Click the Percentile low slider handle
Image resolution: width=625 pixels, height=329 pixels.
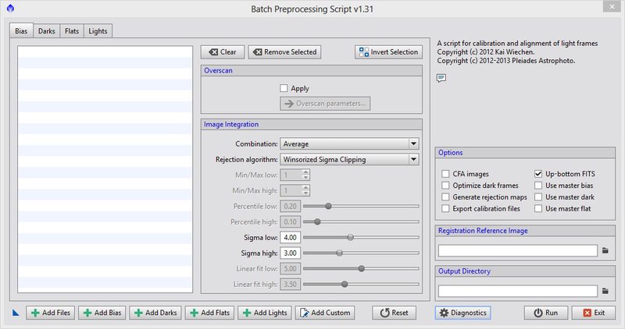328,206
